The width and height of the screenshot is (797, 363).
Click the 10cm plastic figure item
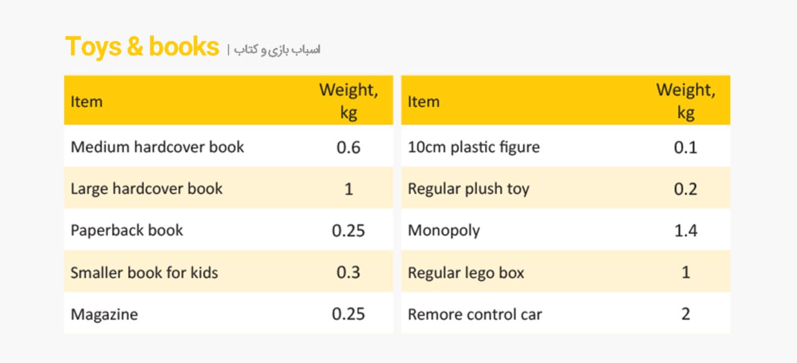[474, 148]
